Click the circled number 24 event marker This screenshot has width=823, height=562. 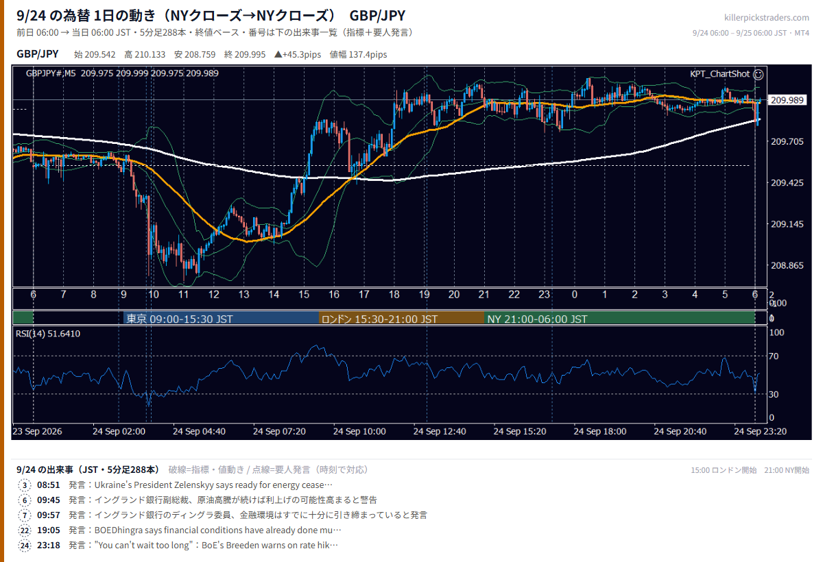pos(25,546)
